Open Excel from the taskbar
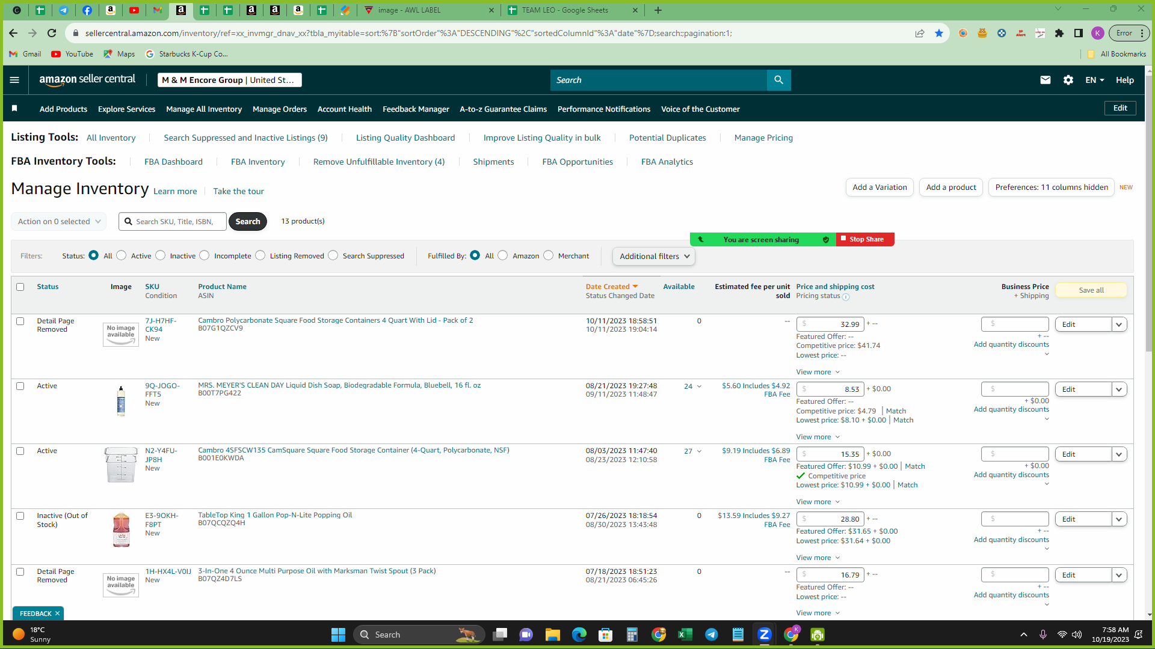The width and height of the screenshot is (1155, 649). tap(685, 635)
